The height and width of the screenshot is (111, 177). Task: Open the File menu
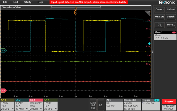pyautogui.click(x=5, y=2)
